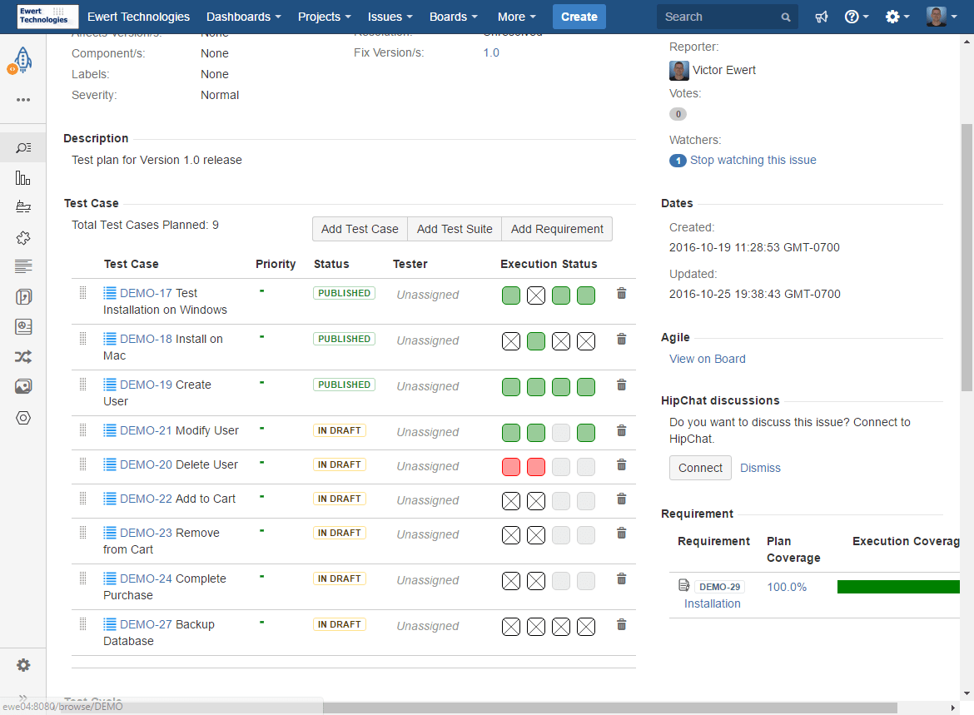The width and height of the screenshot is (974, 715).
Task: Delete DEMO-24 test case with trash icon
Action: click(621, 579)
